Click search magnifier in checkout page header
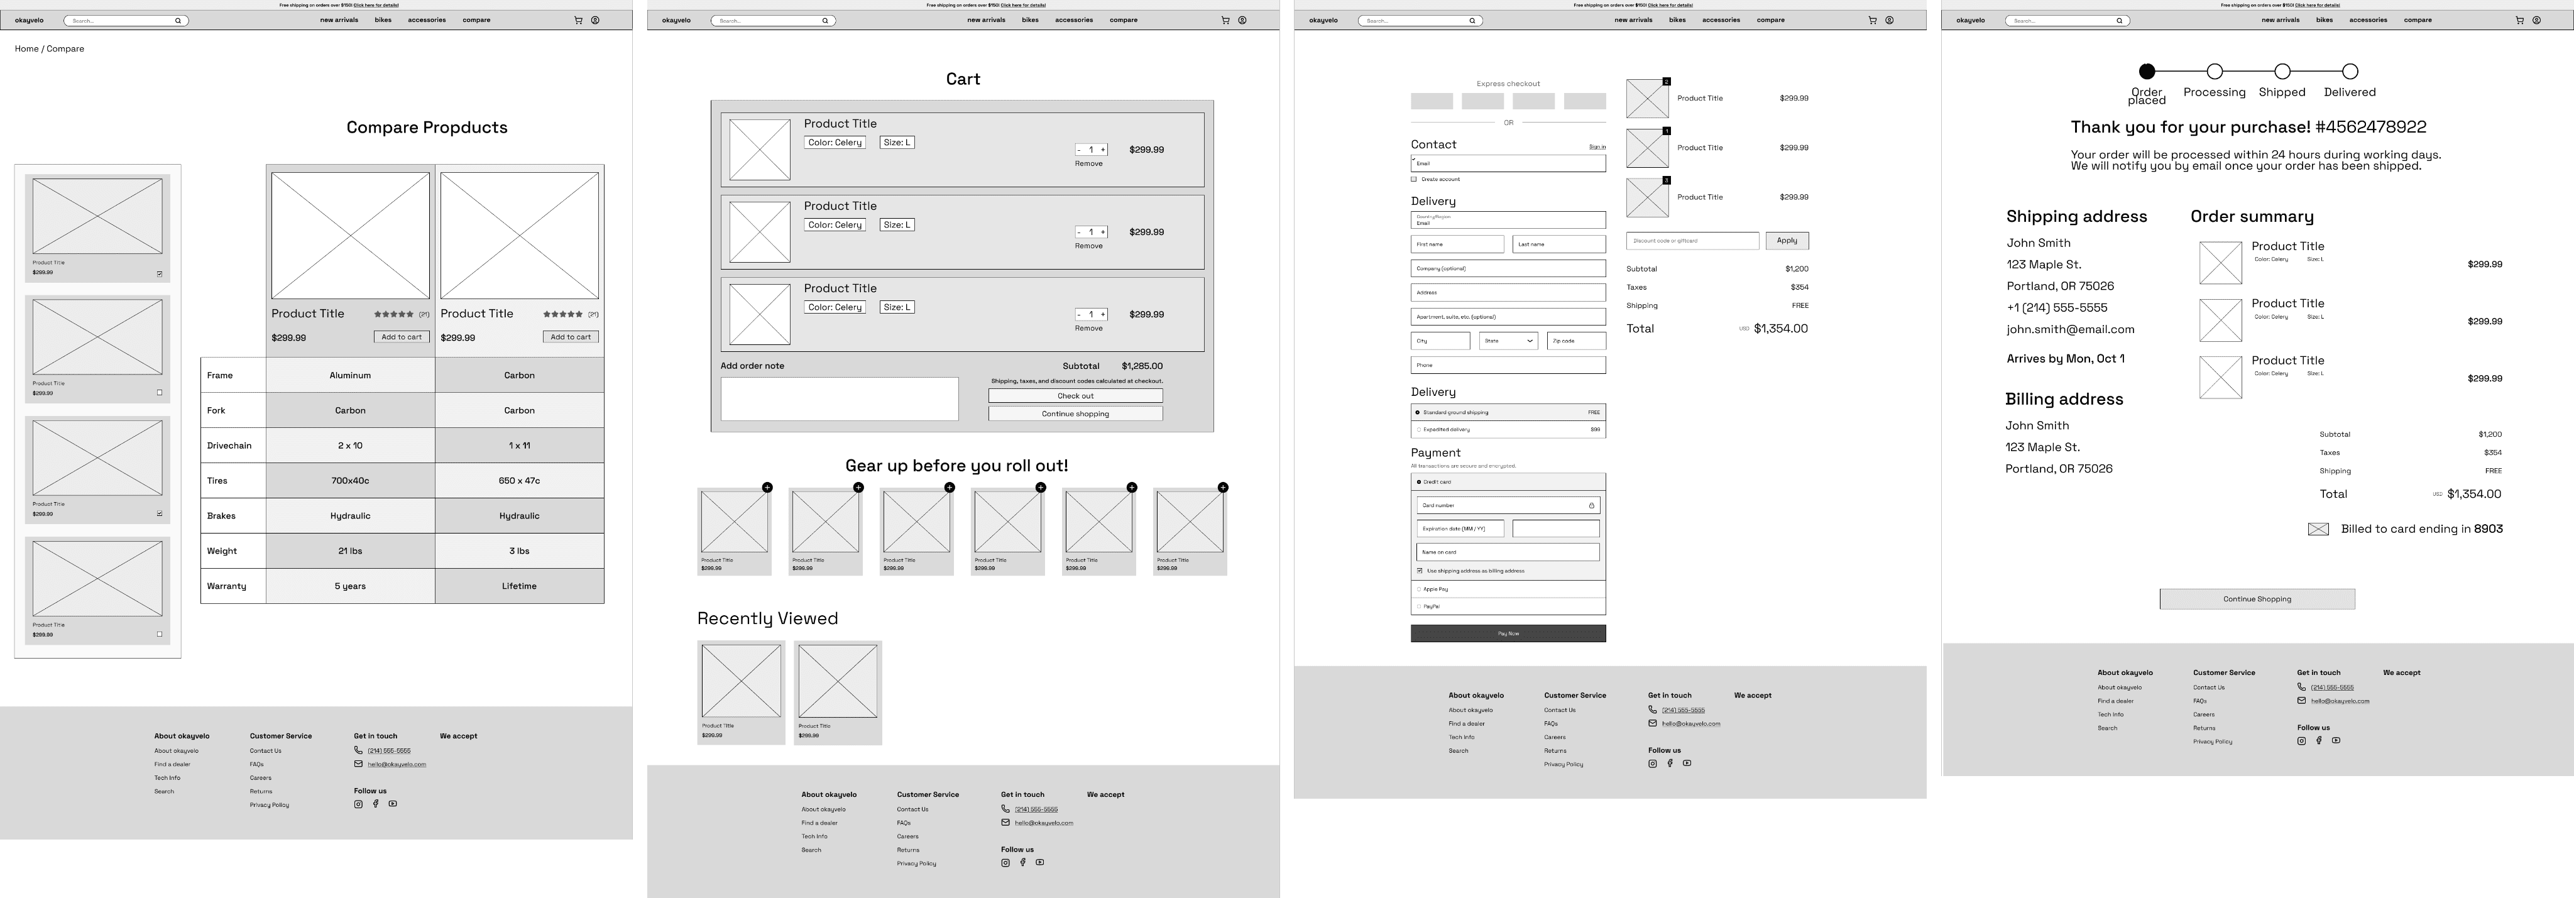The height and width of the screenshot is (898, 2574). (x=1472, y=20)
